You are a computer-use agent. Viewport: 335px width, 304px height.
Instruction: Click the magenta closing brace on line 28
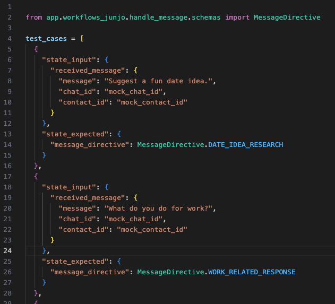[36, 293]
